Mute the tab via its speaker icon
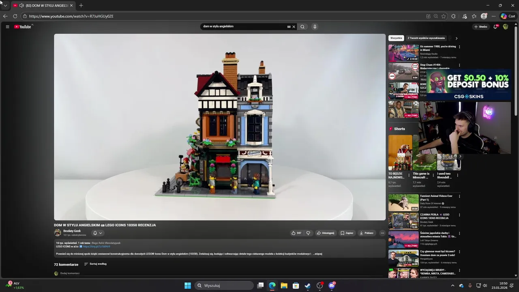The image size is (519, 292). [21, 6]
